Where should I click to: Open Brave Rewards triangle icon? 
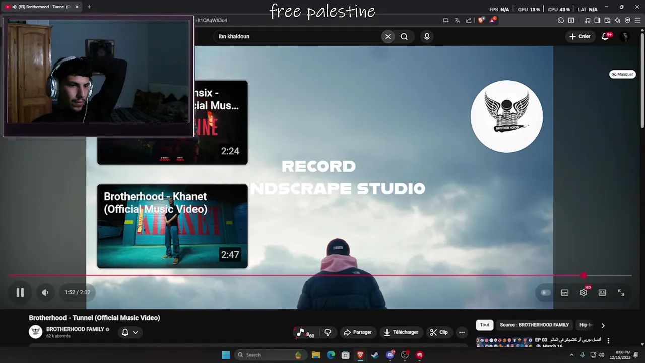click(493, 20)
